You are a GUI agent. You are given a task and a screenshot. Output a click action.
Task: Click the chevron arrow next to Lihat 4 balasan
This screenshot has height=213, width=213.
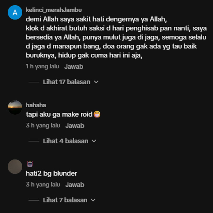pos(94,141)
